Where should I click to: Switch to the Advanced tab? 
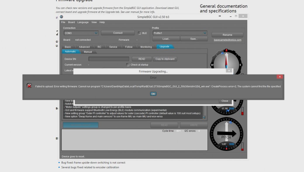coord(84,47)
